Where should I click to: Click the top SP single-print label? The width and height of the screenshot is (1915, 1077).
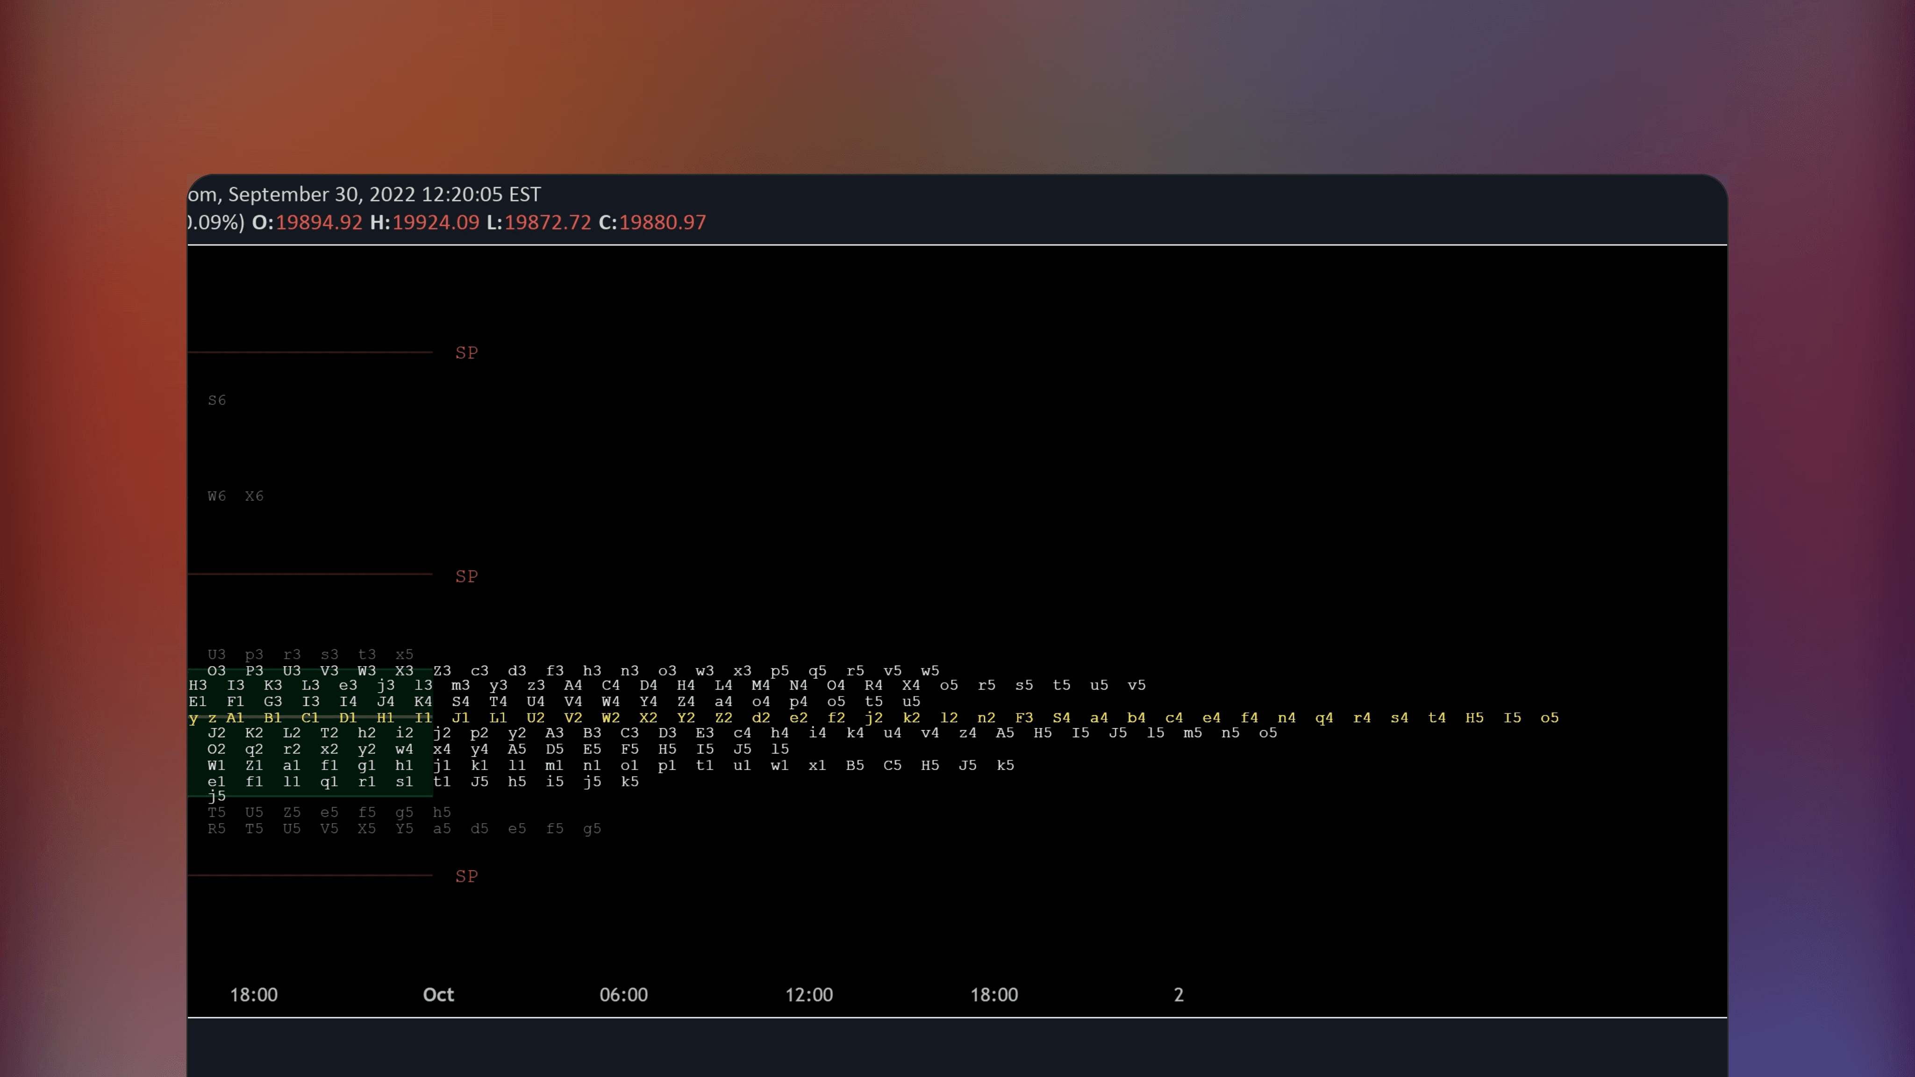tap(466, 352)
